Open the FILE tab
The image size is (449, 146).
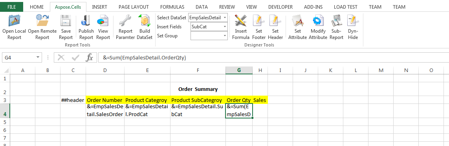click(x=12, y=7)
